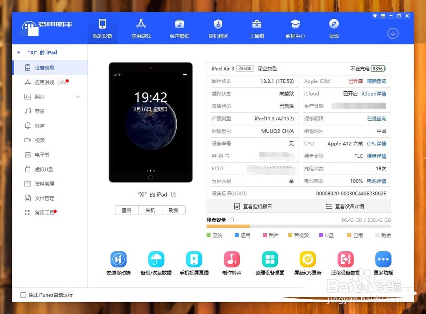Image resolution: width=426 pixels, height=314 pixels.
Task: Open 虚拟U盘 in sidebar
Action: (50, 169)
